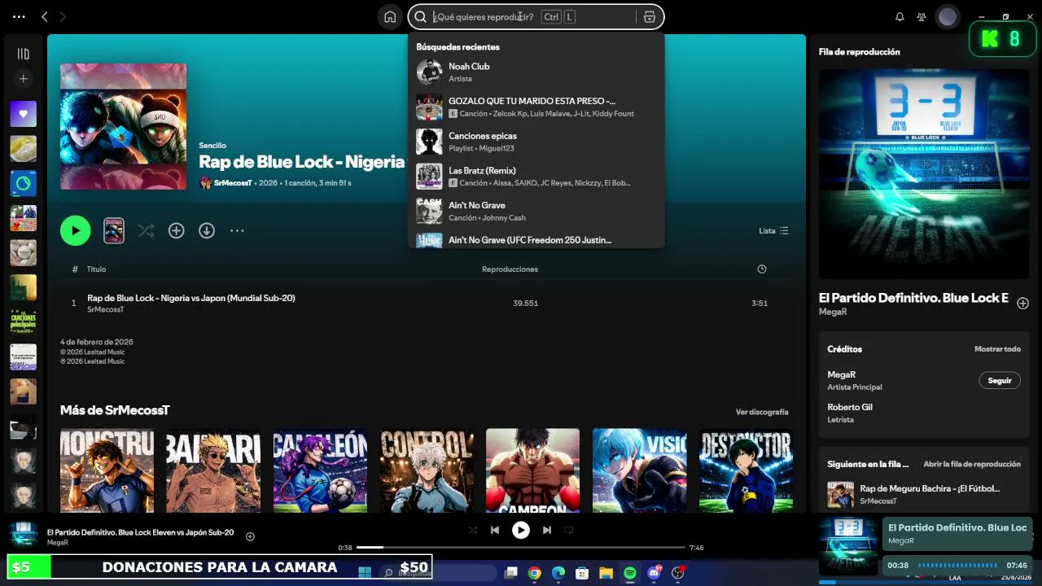Open Microsoft Edge from the taskbar

coord(558,573)
